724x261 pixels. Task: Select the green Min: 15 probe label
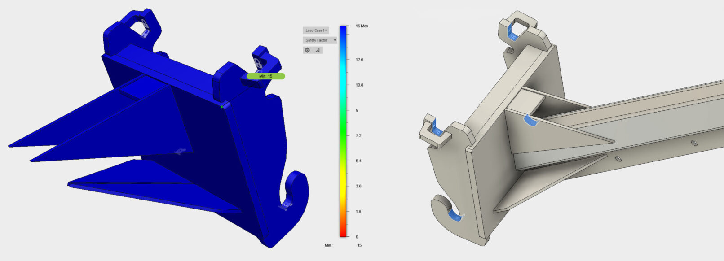(x=265, y=76)
